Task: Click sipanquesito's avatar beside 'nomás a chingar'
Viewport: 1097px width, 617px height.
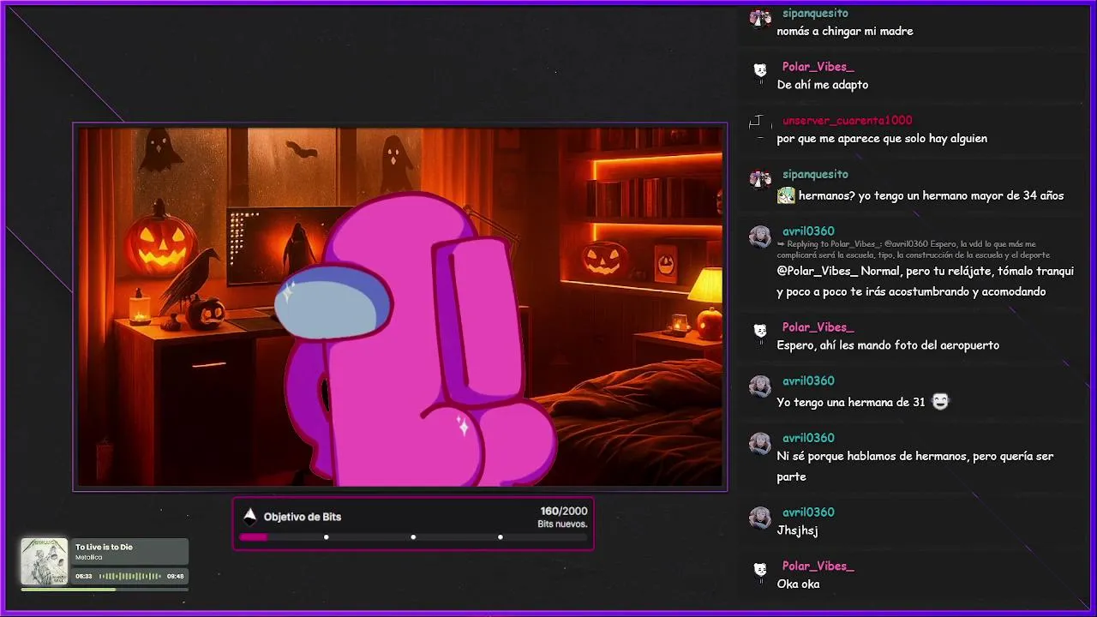Action: tap(760, 18)
